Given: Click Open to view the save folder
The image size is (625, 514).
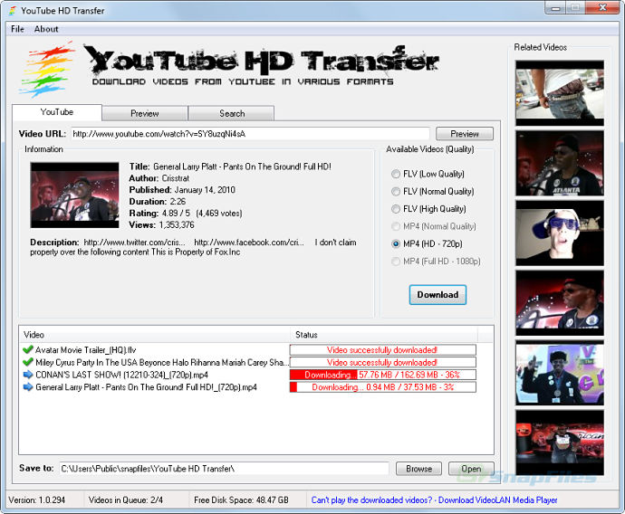Looking at the screenshot, I should coord(471,469).
